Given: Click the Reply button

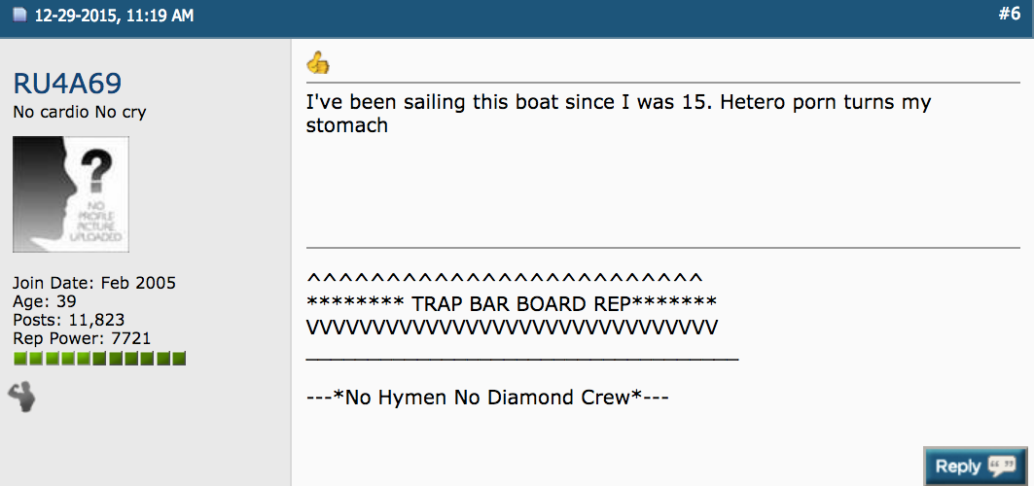Looking at the screenshot, I should [x=976, y=467].
